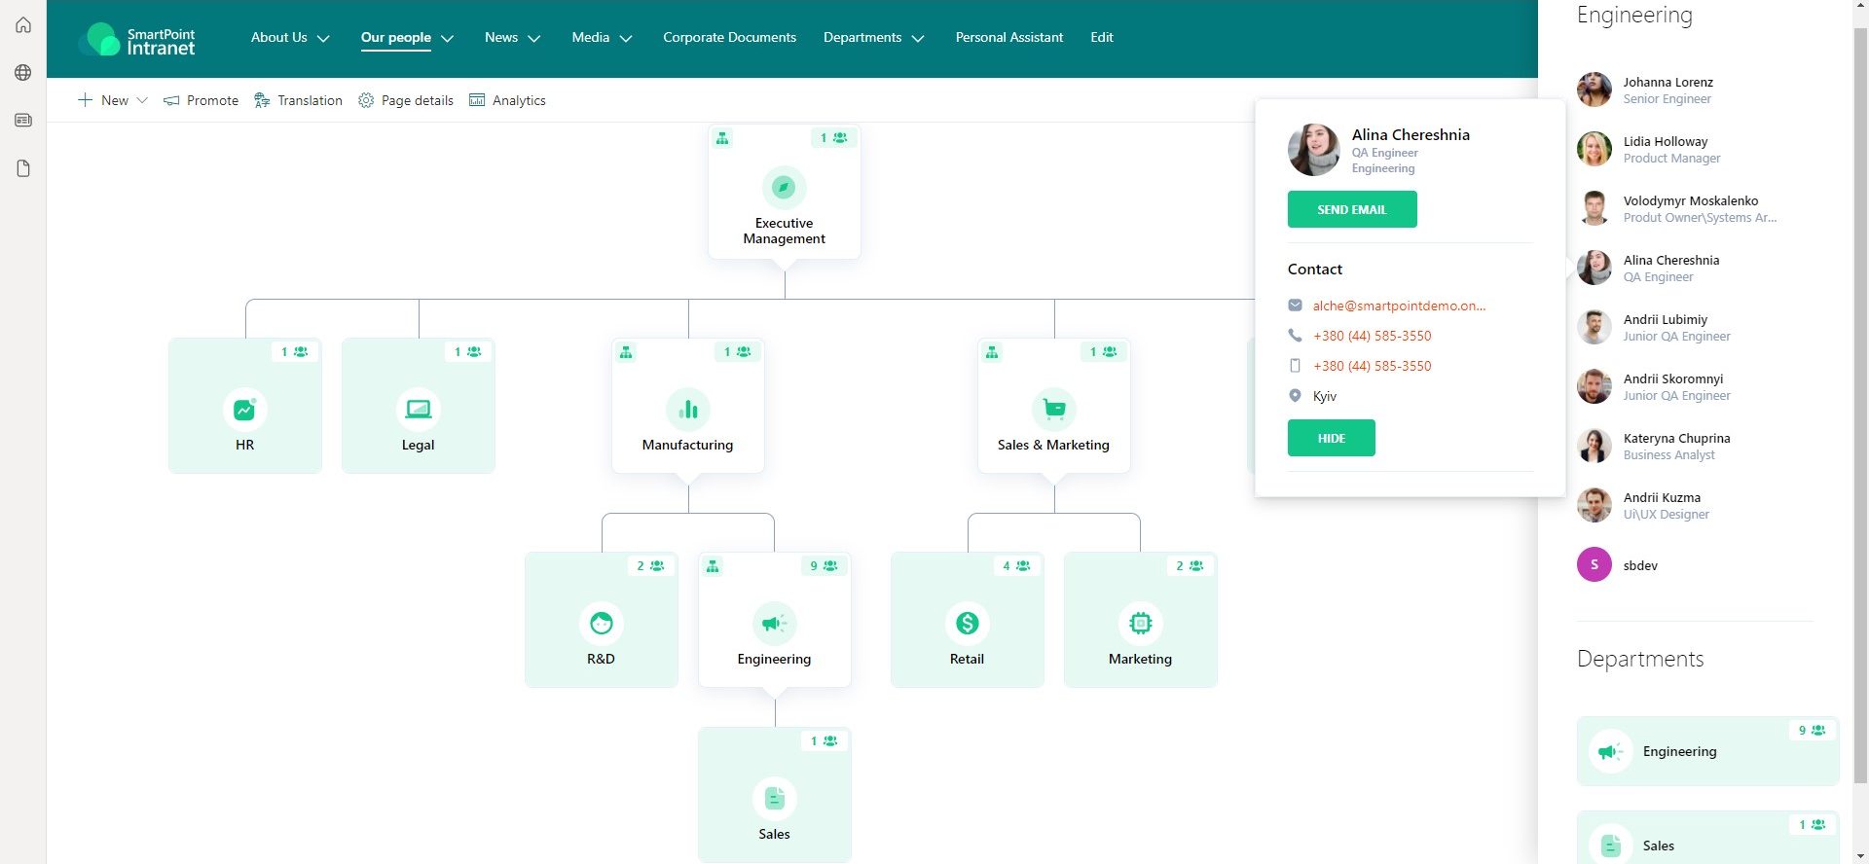Go to Personal Assistant page
Image resolution: width=1869 pixels, height=864 pixels.
point(1008,38)
